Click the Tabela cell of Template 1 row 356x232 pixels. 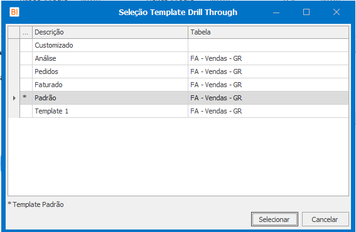268,111
